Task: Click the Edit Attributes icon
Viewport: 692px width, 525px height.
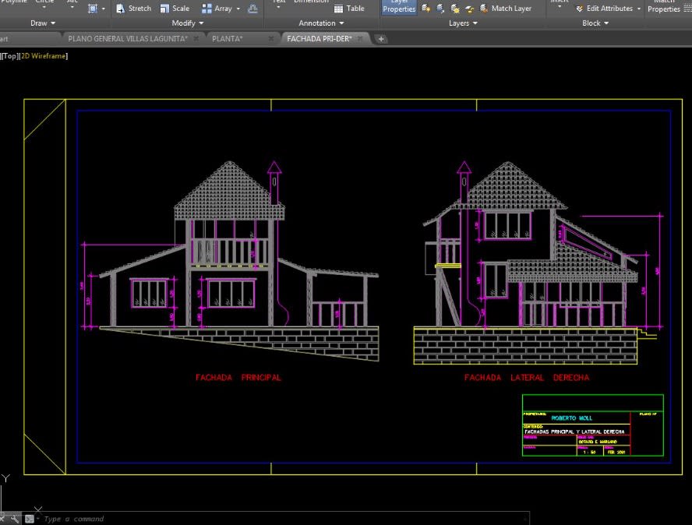Action: click(580, 9)
